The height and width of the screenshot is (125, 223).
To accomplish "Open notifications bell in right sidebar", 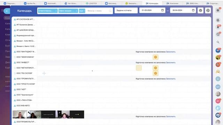I will point(218,27).
